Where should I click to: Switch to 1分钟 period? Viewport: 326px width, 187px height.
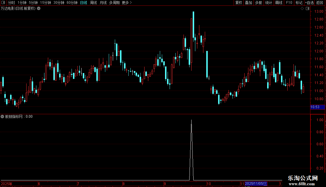(x=22, y=3)
